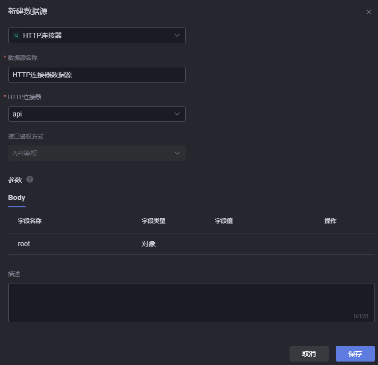The image size is (378, 365).
Task: Click the disabled API鉴权 dropdown
Action: [x=97, y=153]
